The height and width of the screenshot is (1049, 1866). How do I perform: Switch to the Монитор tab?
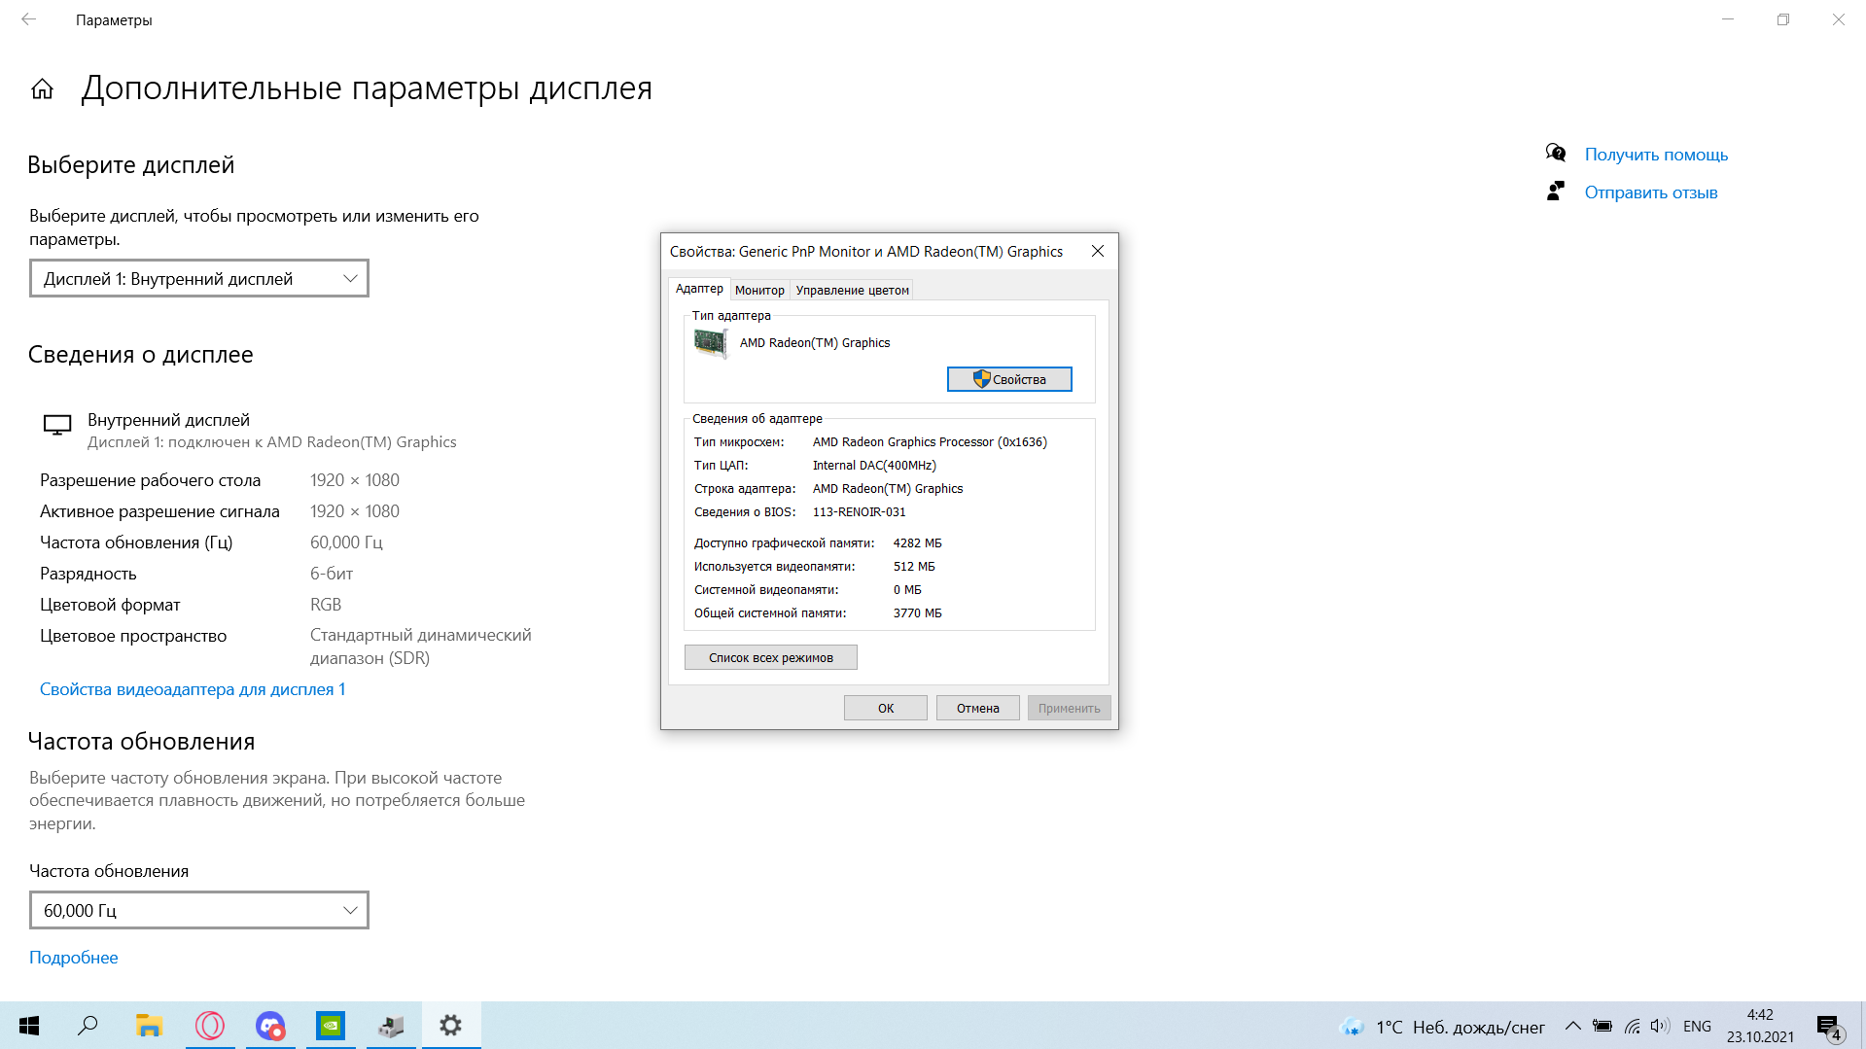tap(759, 291)
